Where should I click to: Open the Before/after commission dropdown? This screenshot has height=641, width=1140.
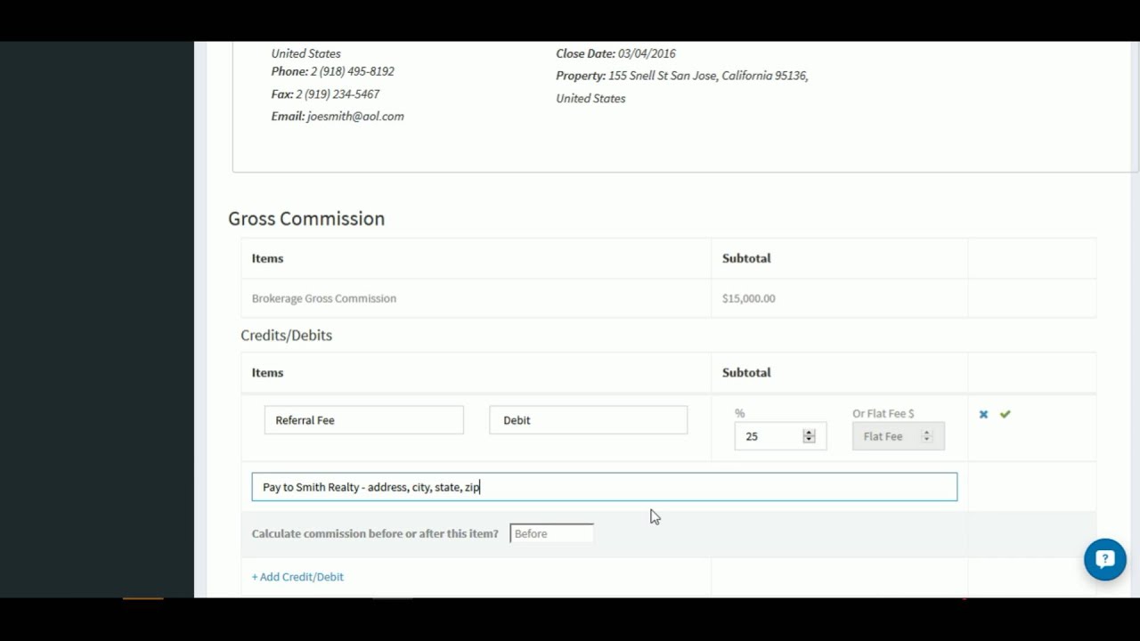[551, 533]
